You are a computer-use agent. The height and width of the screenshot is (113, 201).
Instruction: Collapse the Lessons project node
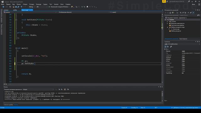pos(166,20)
